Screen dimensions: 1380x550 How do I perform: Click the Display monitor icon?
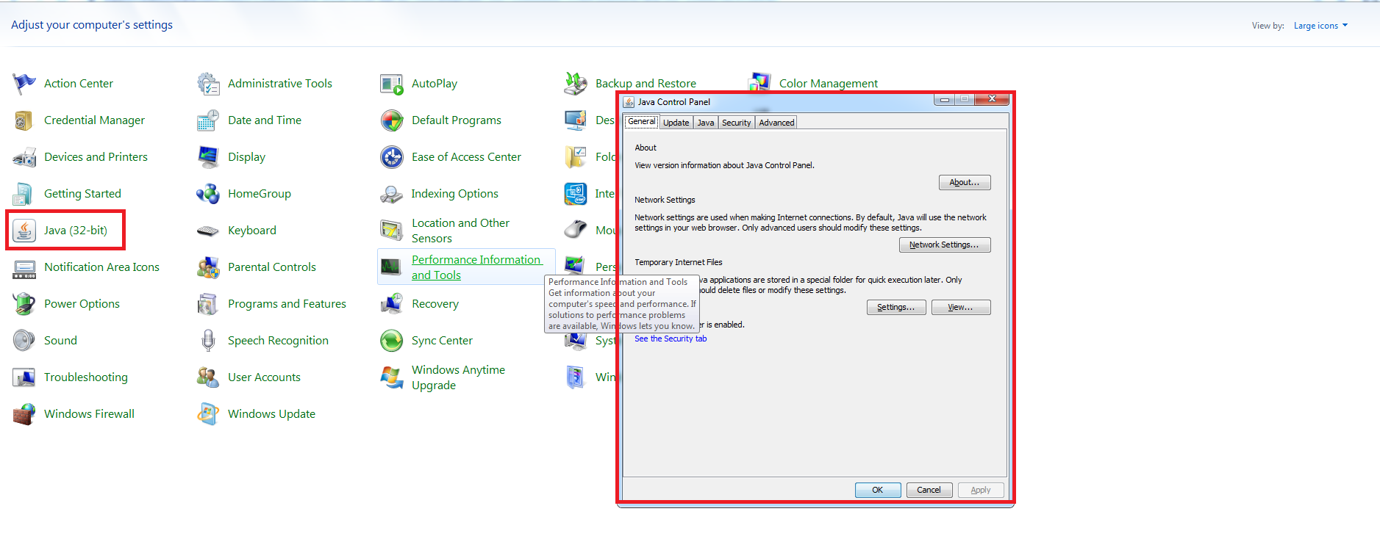[208, 157]
